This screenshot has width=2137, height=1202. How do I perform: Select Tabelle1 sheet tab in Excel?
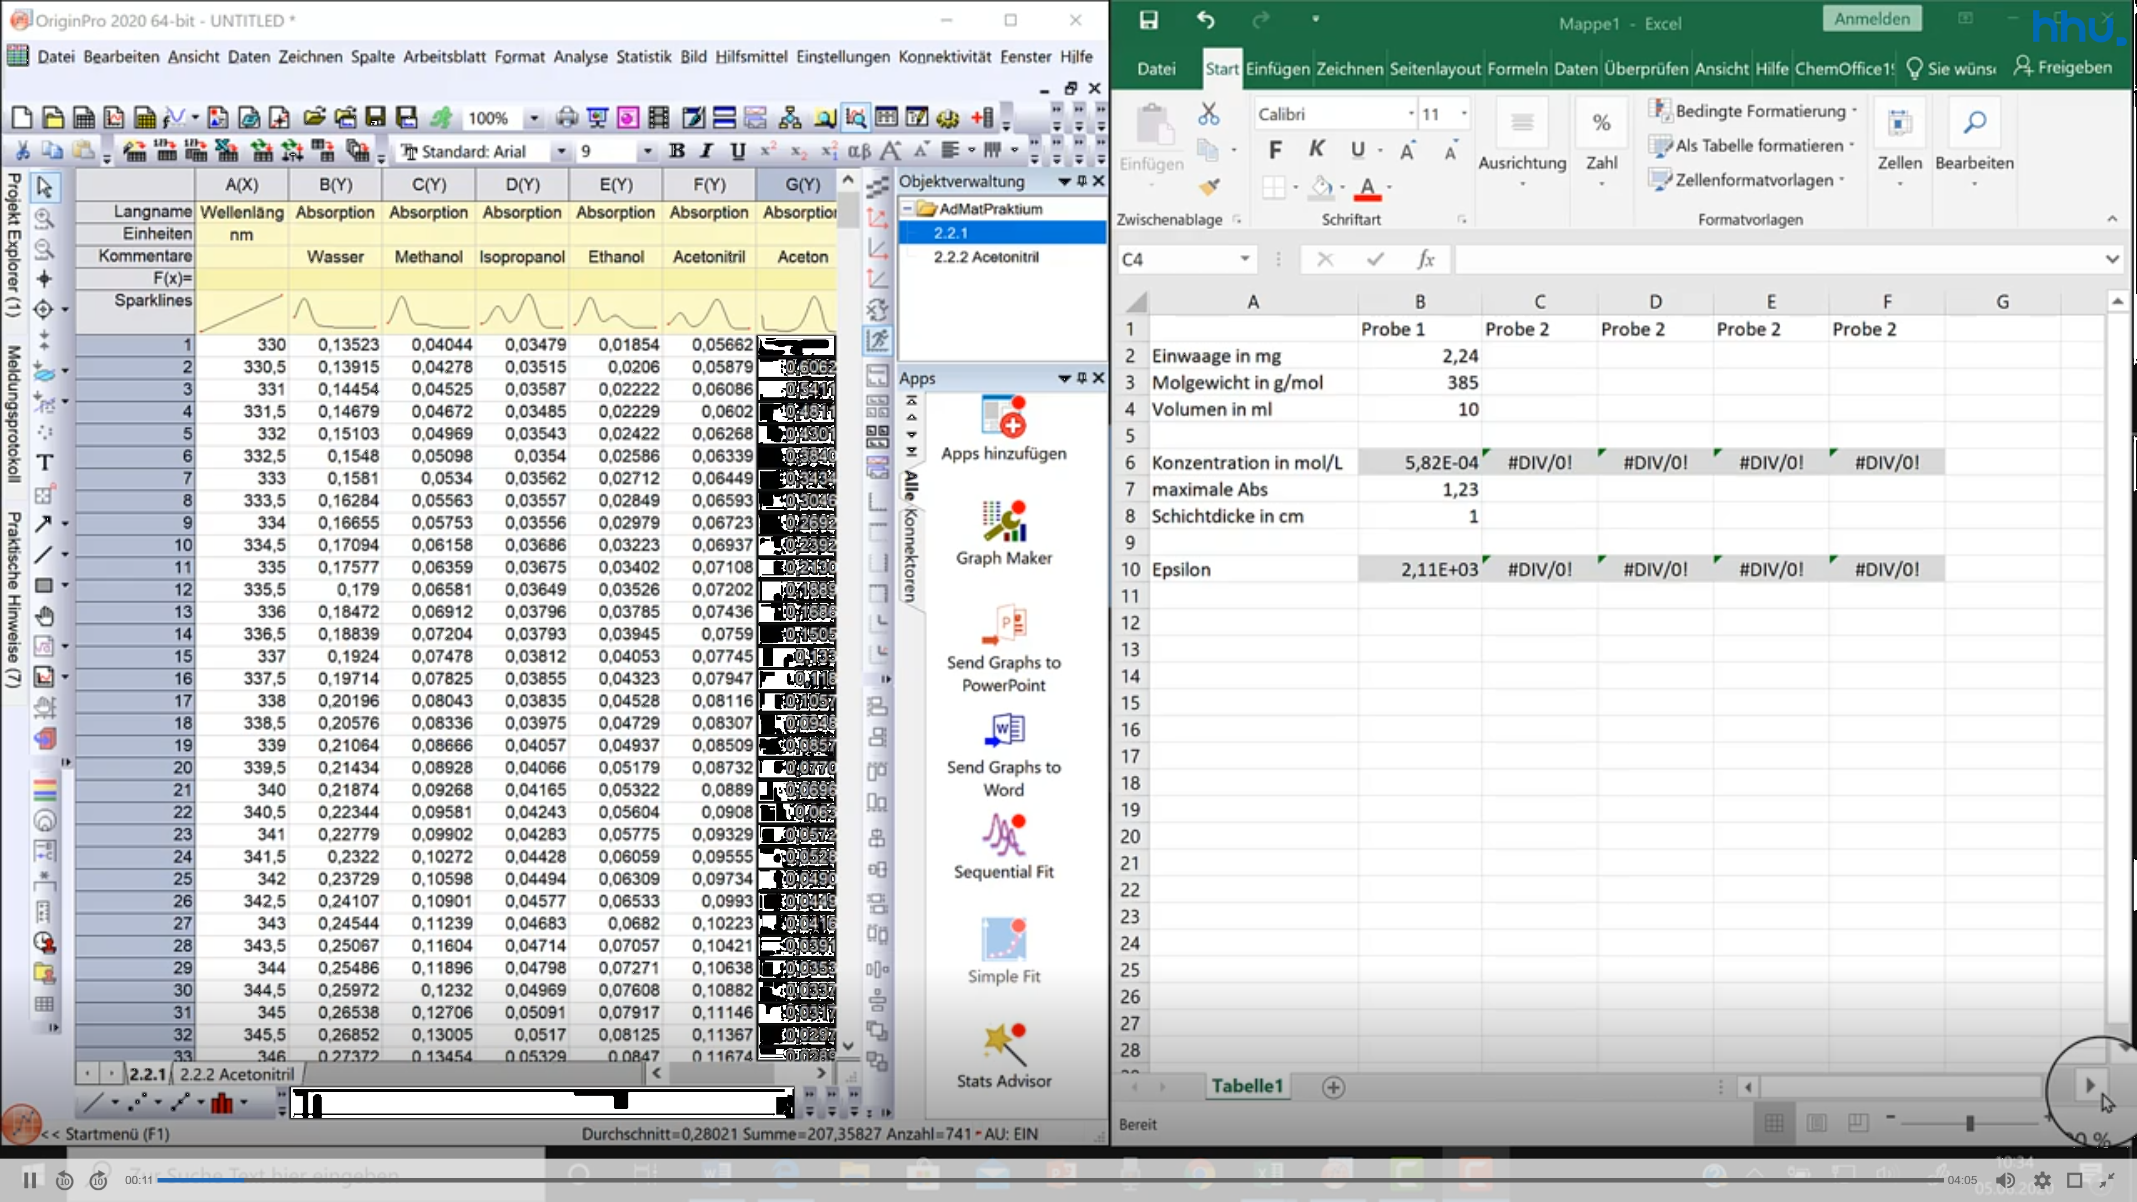pos(1247,1086)
